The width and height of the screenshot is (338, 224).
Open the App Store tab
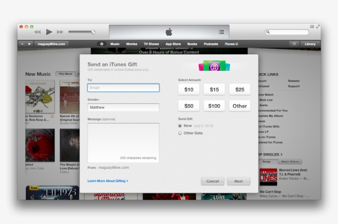pyautogui.click(x=173, y=44)
